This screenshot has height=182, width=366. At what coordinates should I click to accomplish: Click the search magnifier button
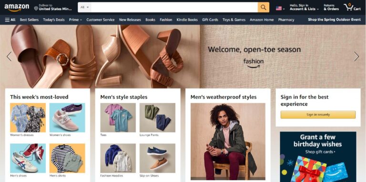[263, 7]
